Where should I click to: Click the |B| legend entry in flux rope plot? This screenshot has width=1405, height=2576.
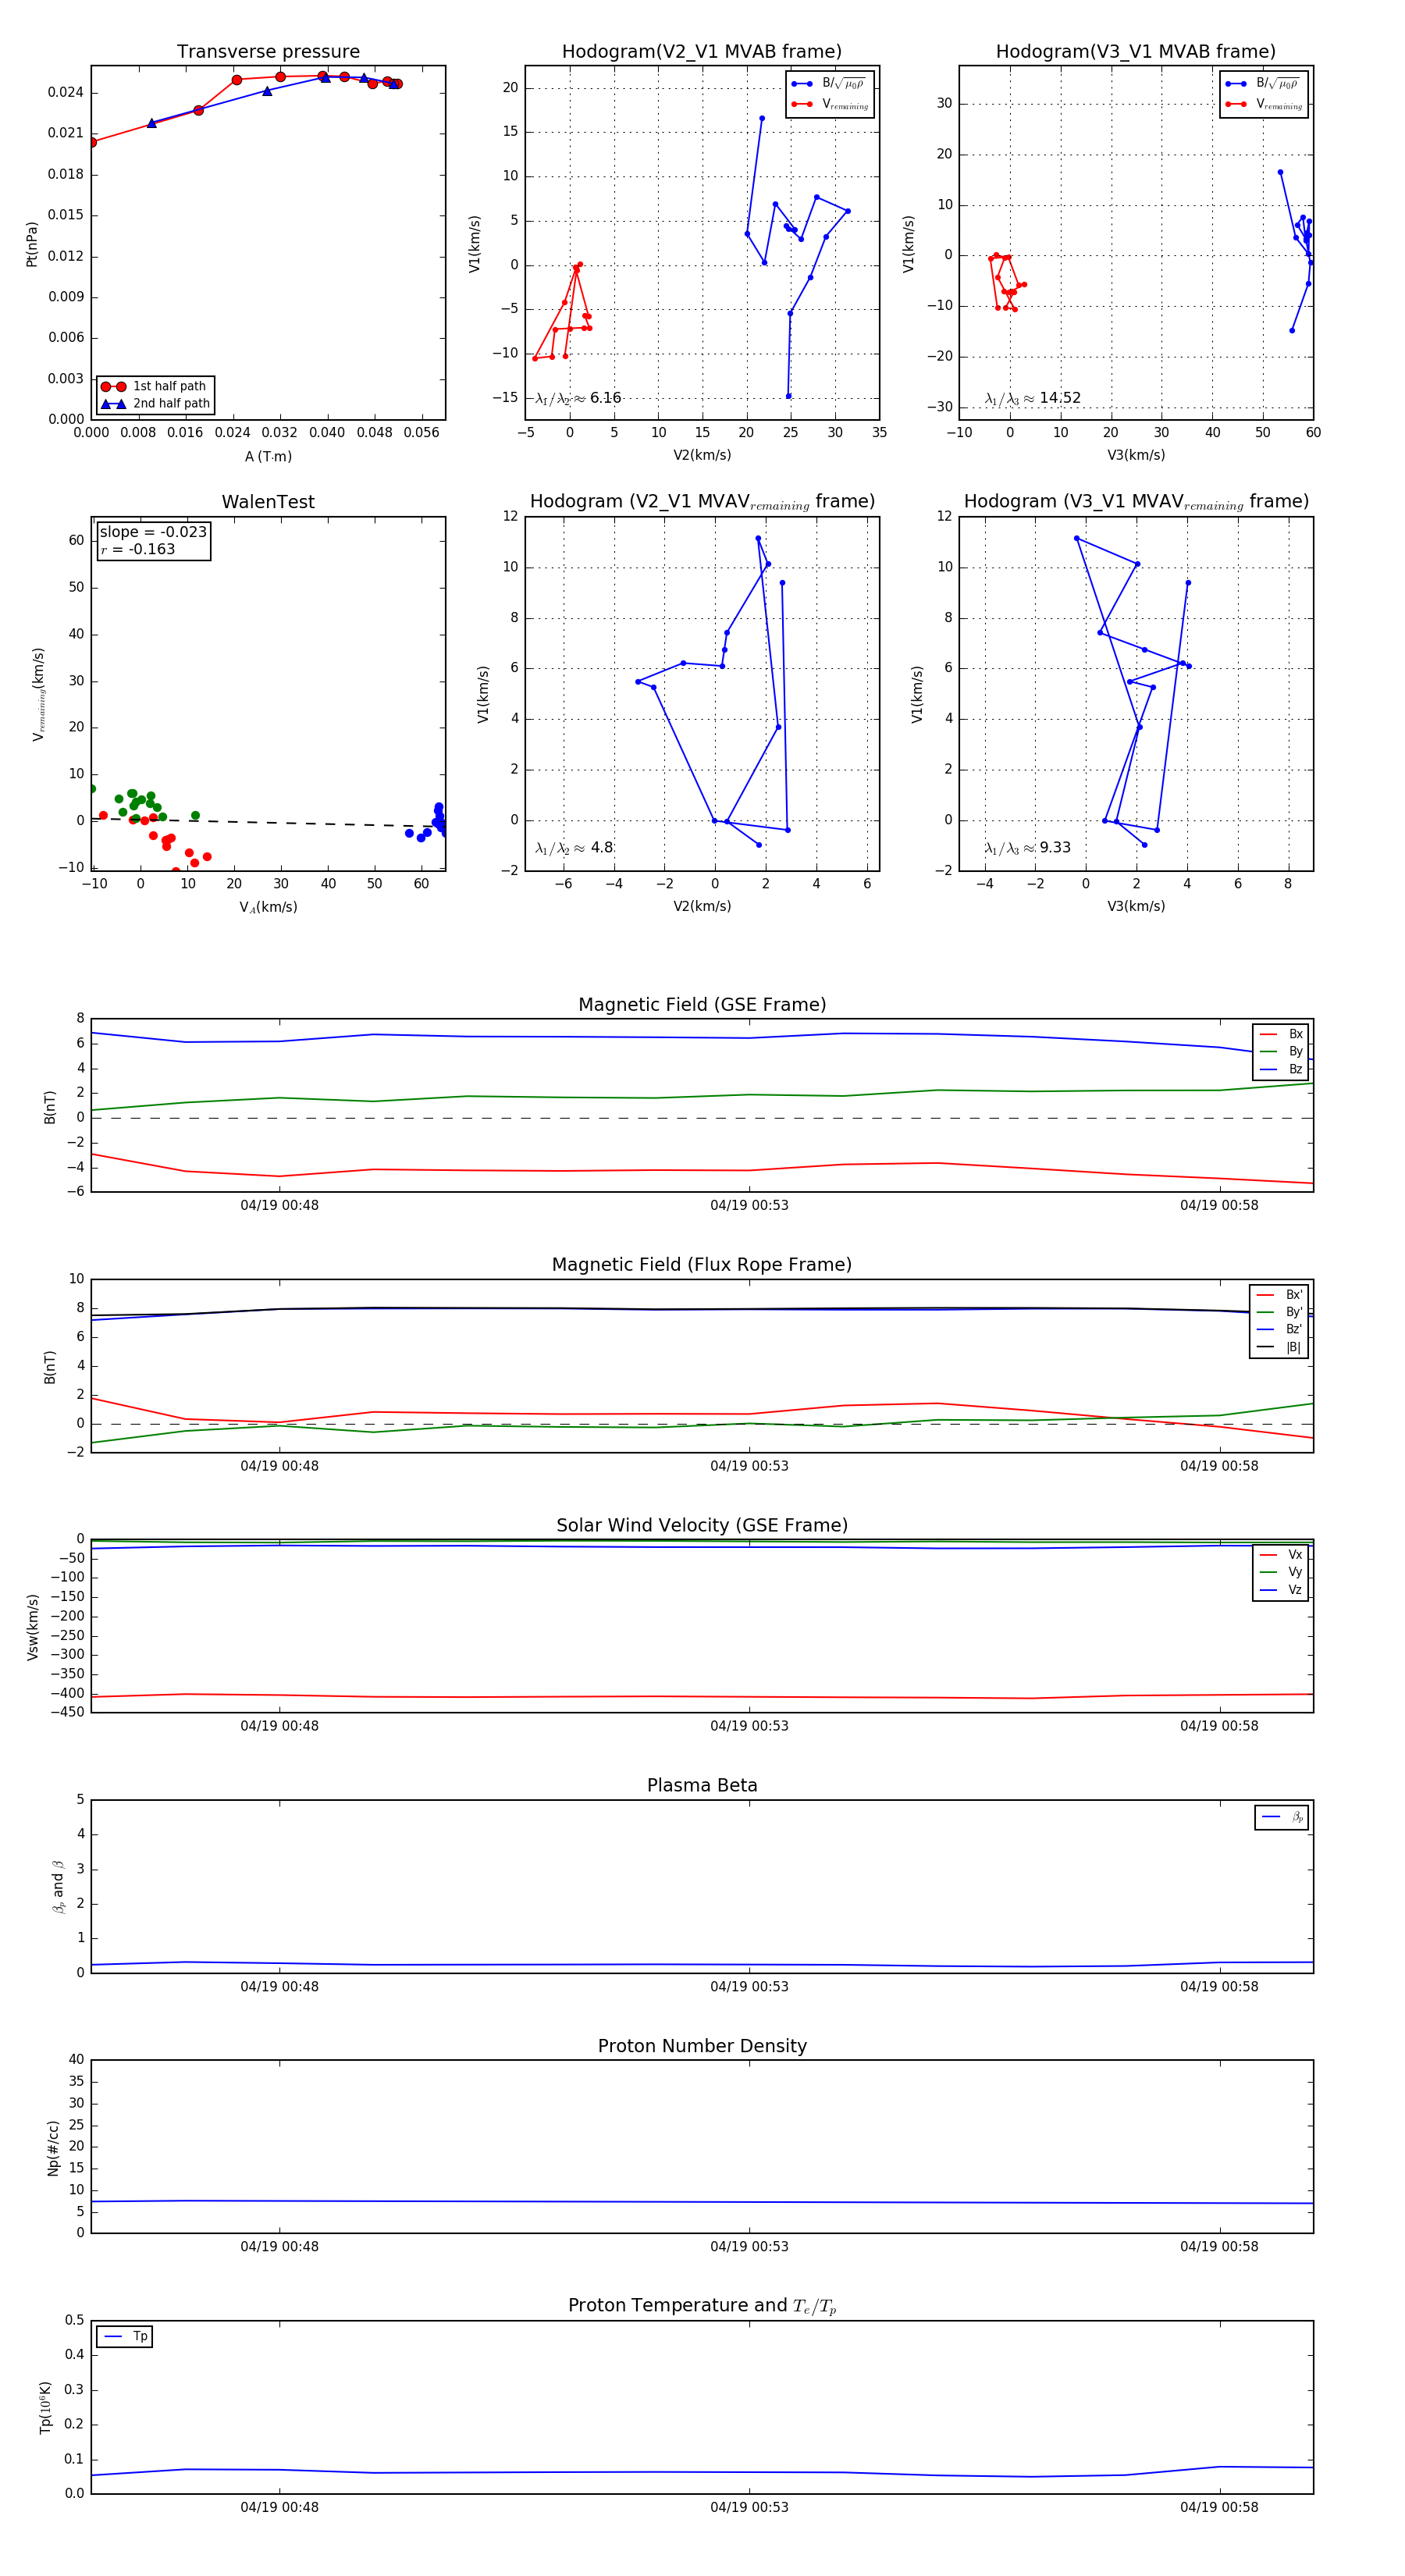[x=1279, y=1347]
